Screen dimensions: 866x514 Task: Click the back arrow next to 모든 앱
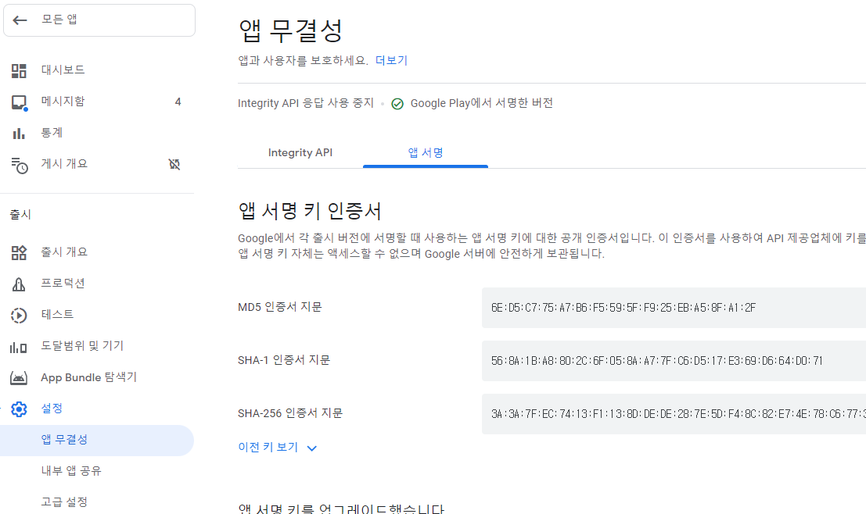20,20
